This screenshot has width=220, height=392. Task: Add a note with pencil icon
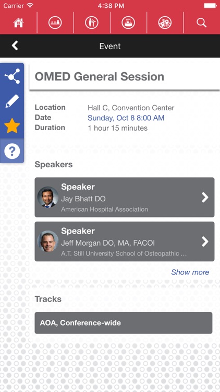pyautogui.click(x=12, y=101)
